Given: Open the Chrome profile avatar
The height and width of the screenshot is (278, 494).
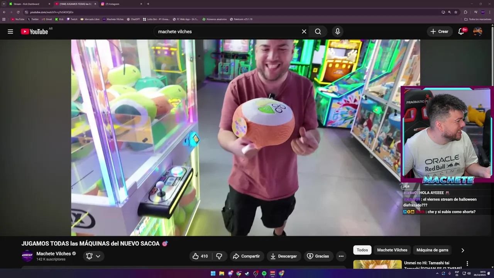Looking at the screenshot, I should (x=483, y=12).
